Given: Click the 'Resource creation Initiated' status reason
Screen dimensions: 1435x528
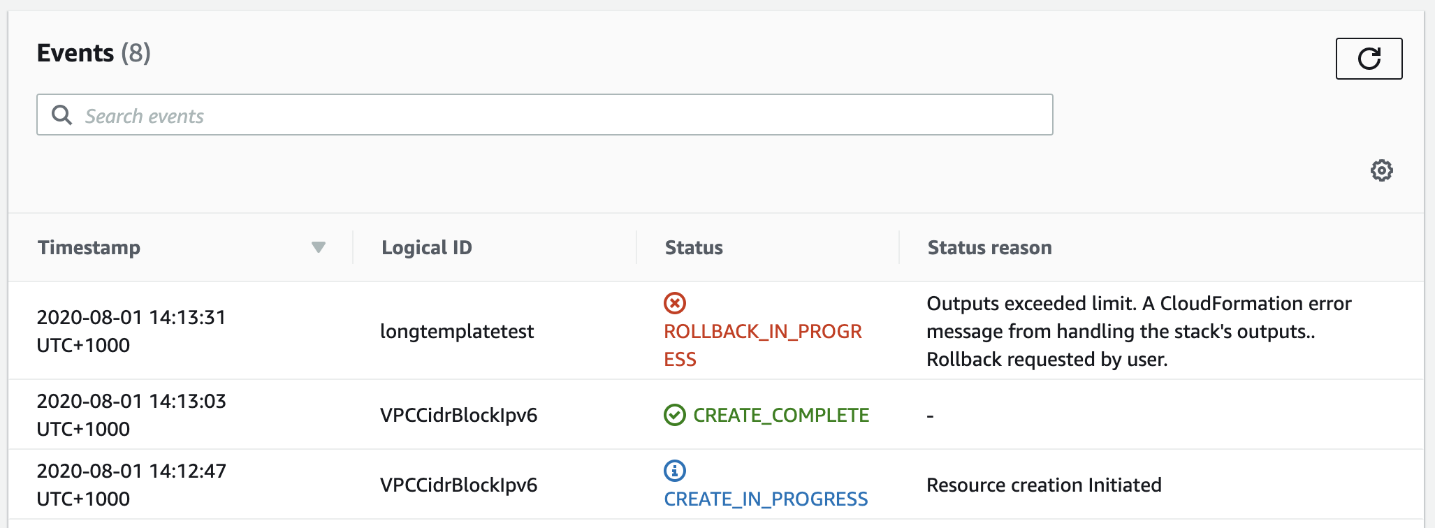Looking at the screenshot, I should pyautogui.click(x=1044, y=485).
